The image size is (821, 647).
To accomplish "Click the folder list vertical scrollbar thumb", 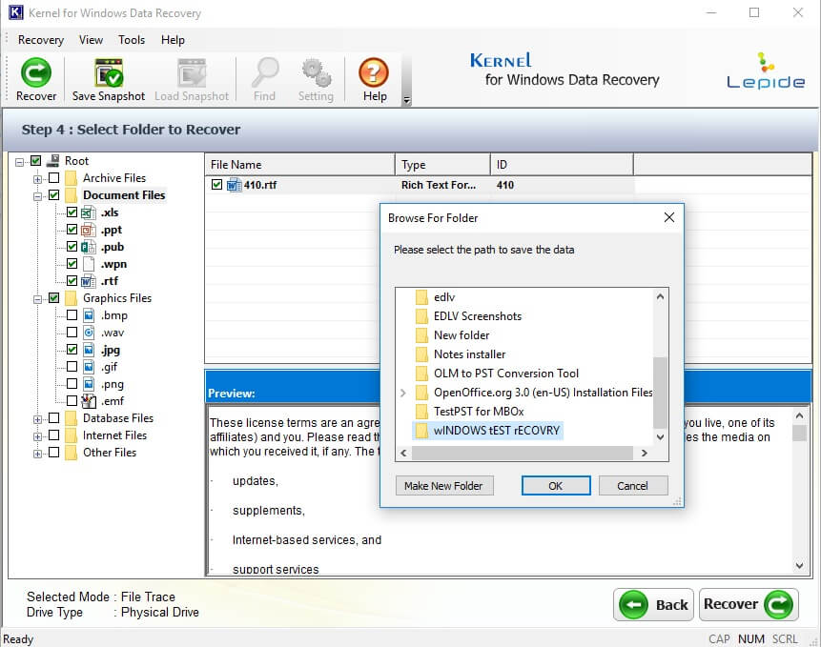I will [x=660, y=392].
